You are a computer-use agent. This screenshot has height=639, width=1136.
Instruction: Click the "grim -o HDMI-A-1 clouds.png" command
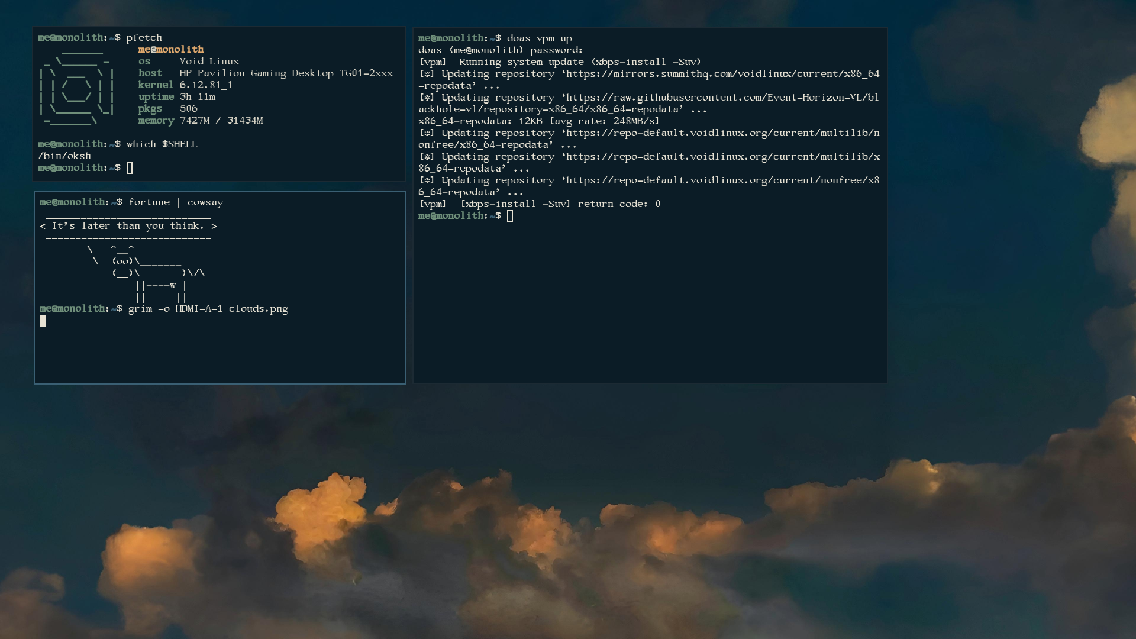[208, 309]
